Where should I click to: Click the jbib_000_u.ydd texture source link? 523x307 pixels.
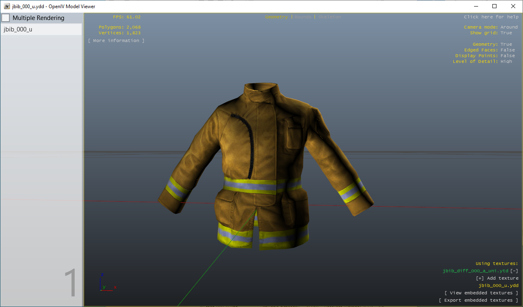498,285
